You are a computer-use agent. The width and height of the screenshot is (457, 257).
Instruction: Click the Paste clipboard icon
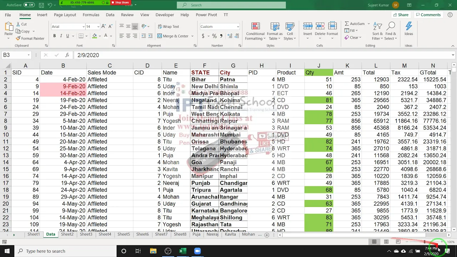tap(9, 27)
